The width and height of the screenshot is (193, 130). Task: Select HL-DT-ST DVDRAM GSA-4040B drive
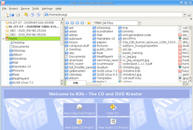coord(30,22)
